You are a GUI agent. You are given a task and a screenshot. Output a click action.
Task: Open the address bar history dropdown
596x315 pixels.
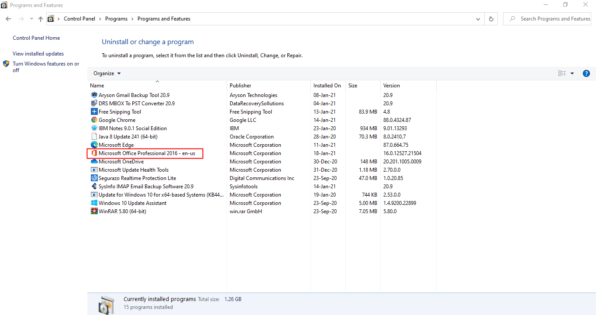point(479,19)
